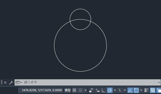
Task: Open recent commands dropdown in command line
Action: 21,82
